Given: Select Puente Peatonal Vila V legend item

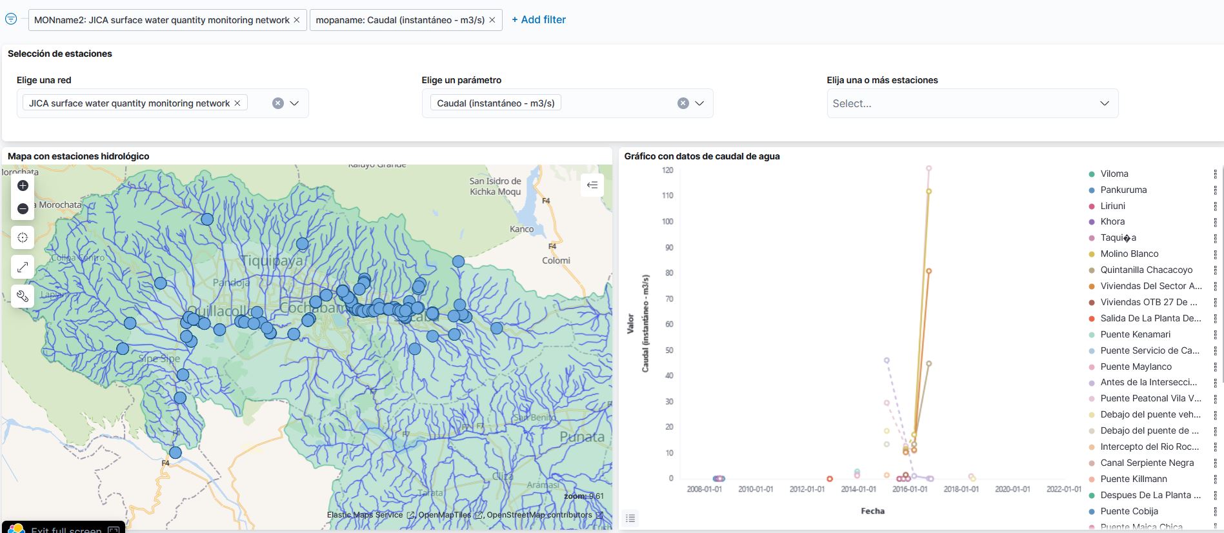Looking at the screenshot, I should click(1150, 399).
